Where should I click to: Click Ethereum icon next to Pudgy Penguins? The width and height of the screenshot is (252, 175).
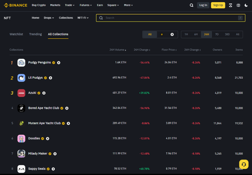coord(59,63)
